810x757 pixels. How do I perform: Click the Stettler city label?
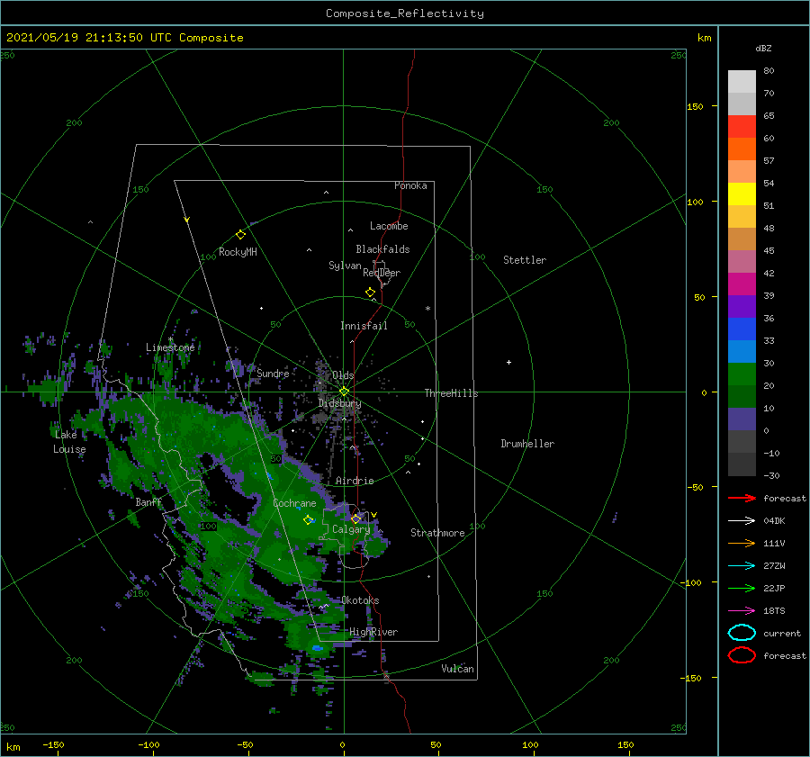pos(525,260)
